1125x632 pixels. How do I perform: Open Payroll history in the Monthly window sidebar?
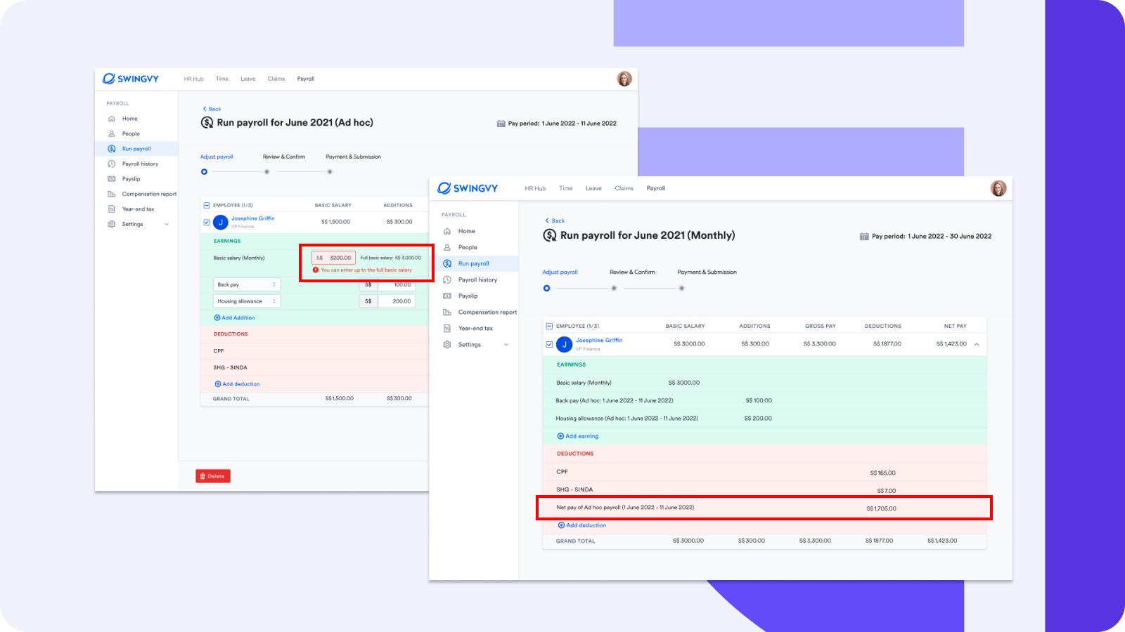(x=477, y=279)
